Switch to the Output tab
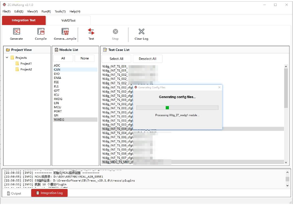Screen dimensions: 293x206 pyautogui.click(x=14, y=193)
